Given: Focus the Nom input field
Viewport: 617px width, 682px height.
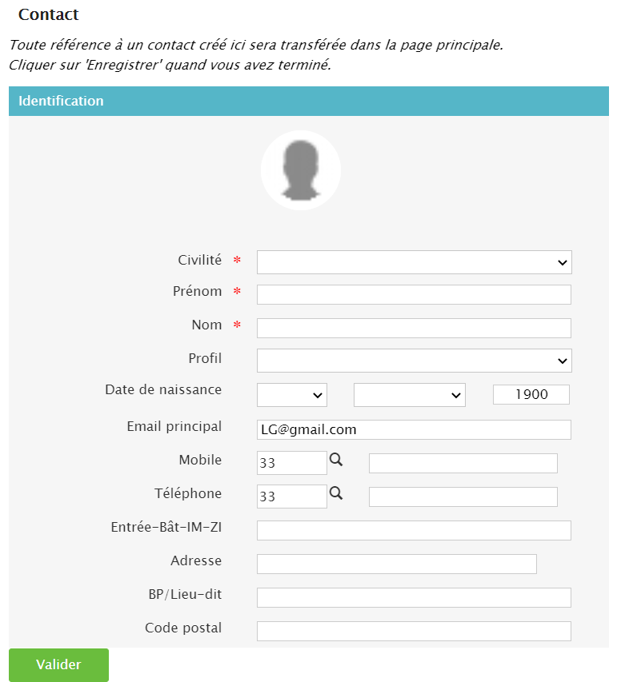Looking at the screenshot, I should [x=414, y=328].
